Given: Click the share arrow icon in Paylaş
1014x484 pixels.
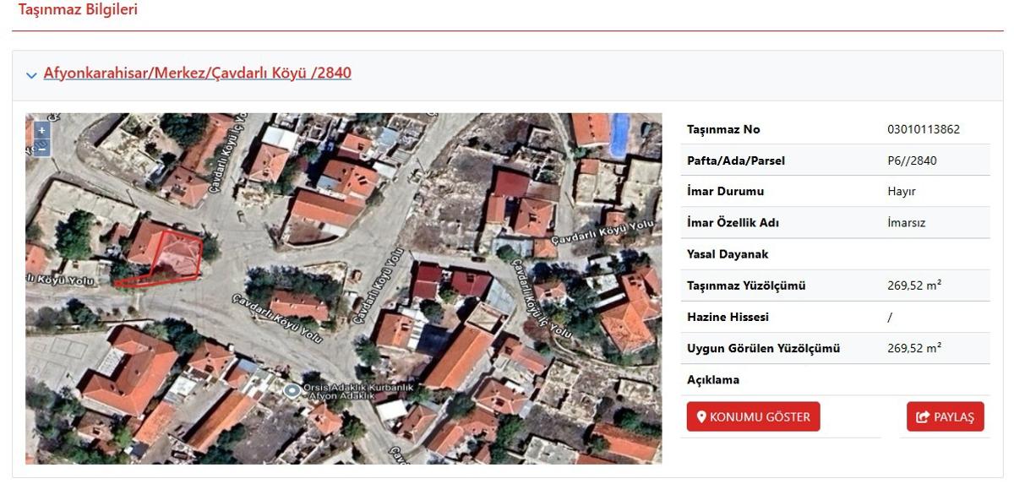Looking at the screenshot, I should click(x=922, y=417).
